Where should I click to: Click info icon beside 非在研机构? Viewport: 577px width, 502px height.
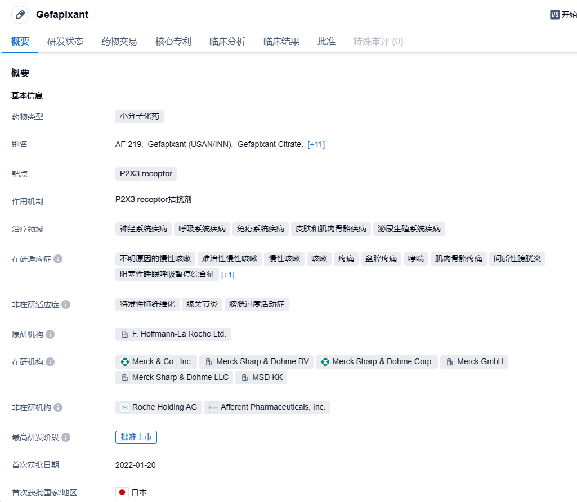pos(58,407)
